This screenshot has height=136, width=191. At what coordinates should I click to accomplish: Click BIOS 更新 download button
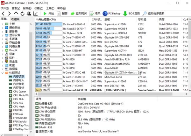[x=131, y=13]
